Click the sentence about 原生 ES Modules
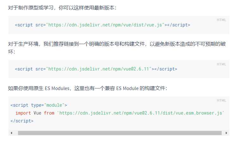The width and height of the screenshot is (240, 141). click(88, 88)
